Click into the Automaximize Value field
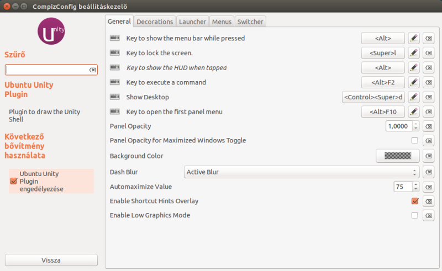This screenshot has height=271, width=442. 403,187
